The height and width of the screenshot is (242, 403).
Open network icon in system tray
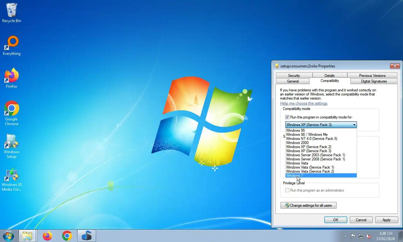[361, 236]
